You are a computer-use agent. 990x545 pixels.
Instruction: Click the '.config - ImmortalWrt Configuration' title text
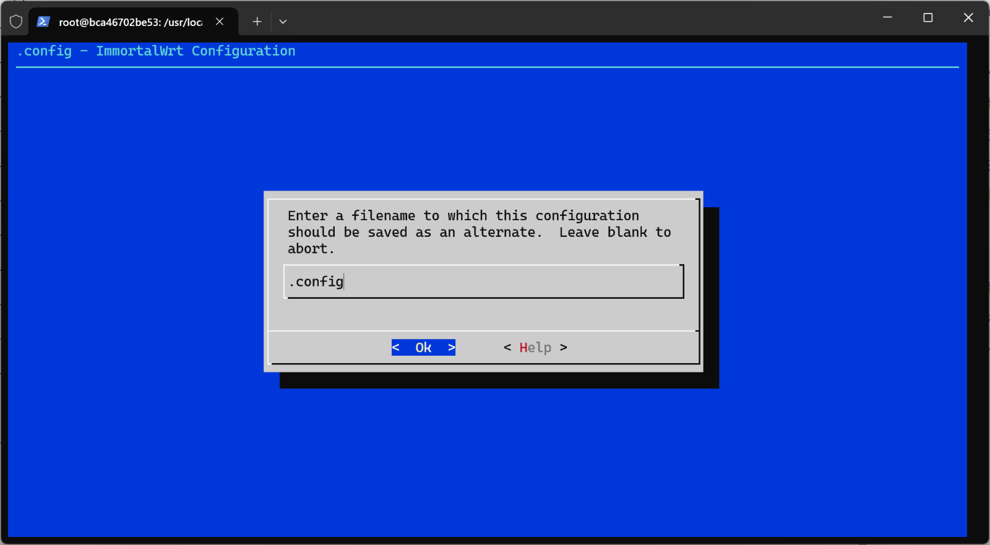(156, 51)
